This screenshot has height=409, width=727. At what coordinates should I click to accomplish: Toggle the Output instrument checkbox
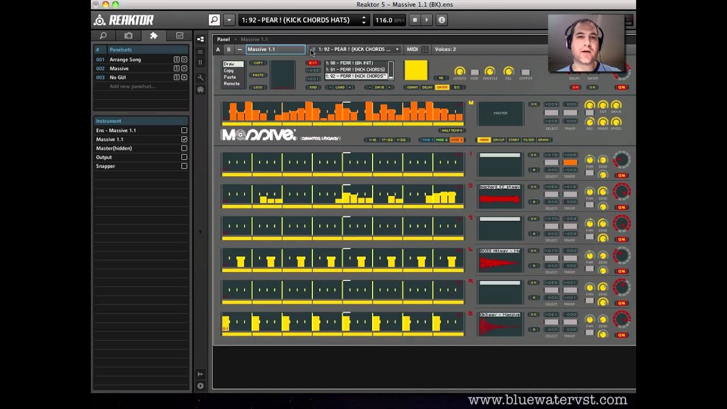coord(184,157)
